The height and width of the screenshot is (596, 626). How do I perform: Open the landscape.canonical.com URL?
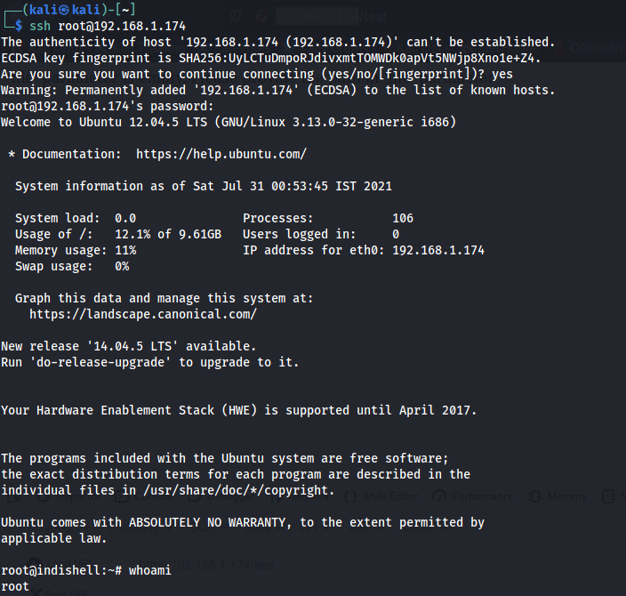[142, 314]
